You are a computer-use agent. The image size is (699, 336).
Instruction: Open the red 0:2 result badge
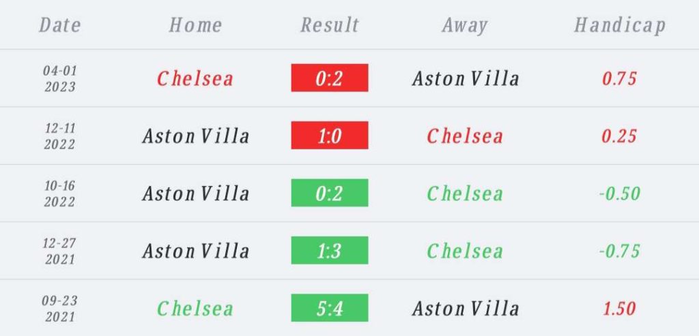pos(330,78)
